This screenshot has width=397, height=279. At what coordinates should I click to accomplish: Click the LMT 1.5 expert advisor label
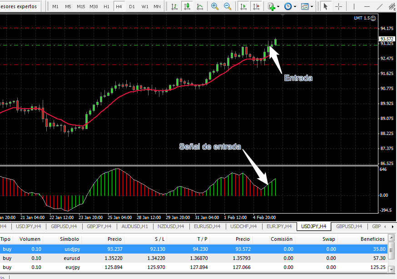365,18
